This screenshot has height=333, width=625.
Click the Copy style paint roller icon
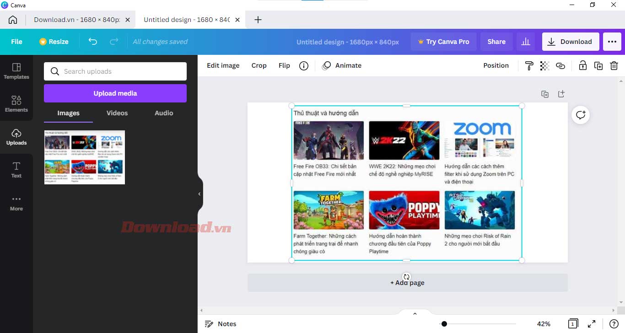pos(529,66)
